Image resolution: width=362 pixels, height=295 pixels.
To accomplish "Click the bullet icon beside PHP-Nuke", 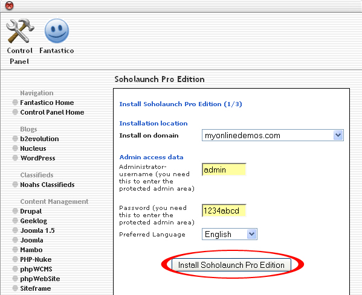I will 15,259.
